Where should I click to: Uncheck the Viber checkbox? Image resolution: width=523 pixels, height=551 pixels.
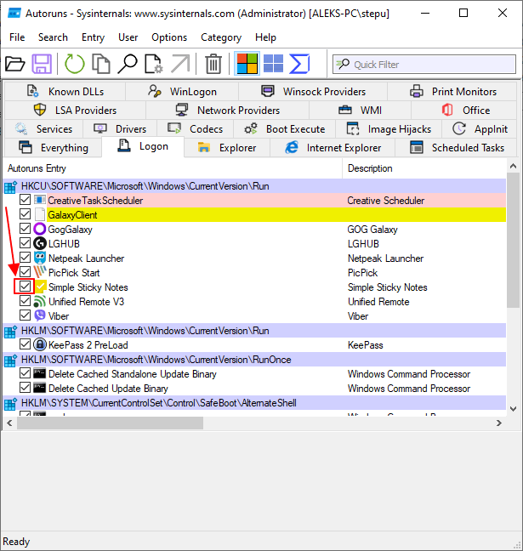25,315
